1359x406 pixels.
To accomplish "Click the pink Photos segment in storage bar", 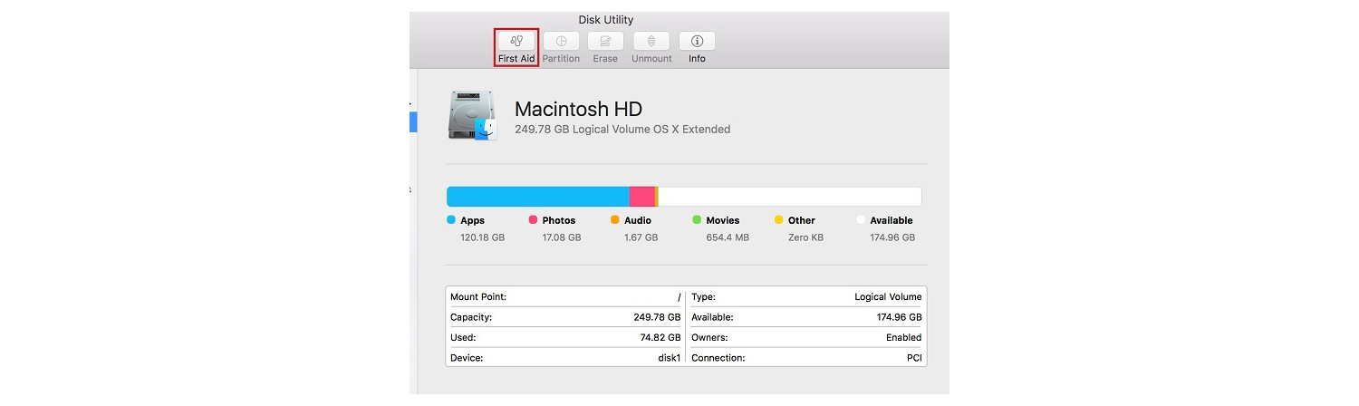I will point(641,197).
